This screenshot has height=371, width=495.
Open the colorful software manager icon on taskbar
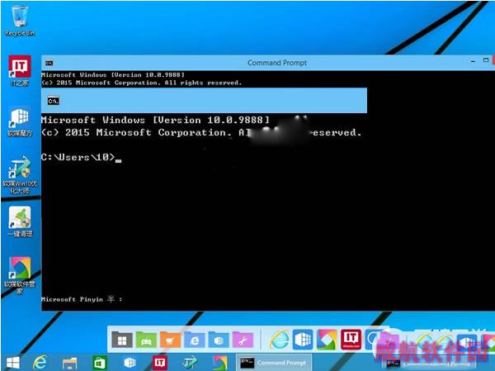tap(220, 363)
